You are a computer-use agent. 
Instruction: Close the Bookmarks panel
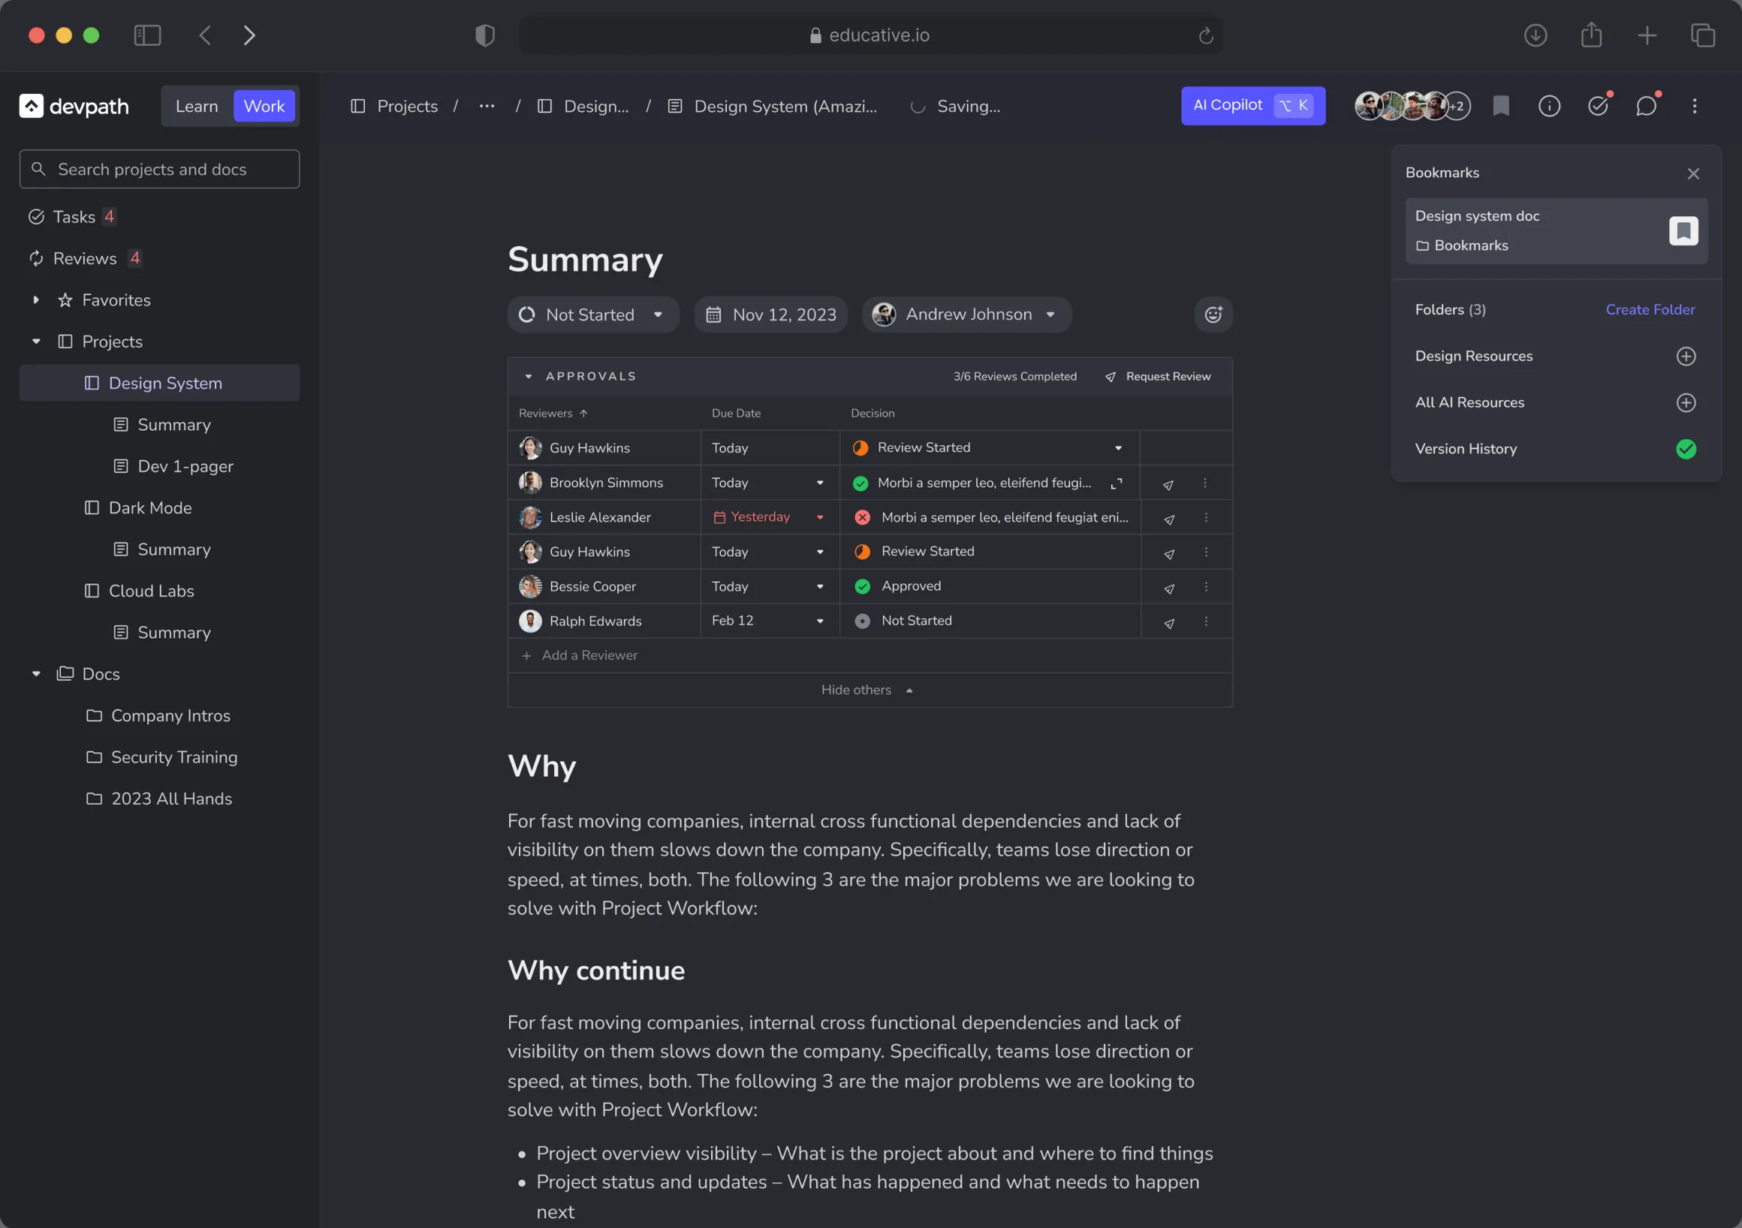pyautogui.click(x=1692, y=173)
